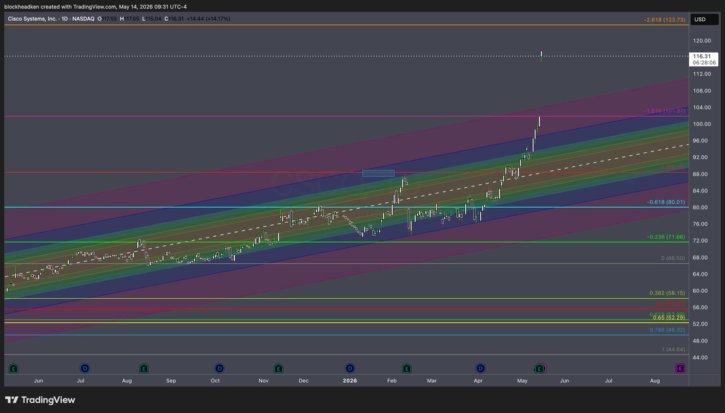
Task: Click the -2.618 (123.73) Fibonacci label
Action: point(664,20)
